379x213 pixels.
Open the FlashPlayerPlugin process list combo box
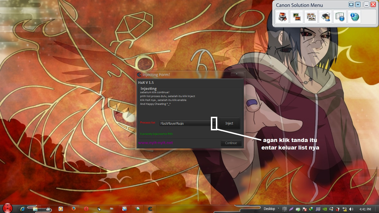188,123
